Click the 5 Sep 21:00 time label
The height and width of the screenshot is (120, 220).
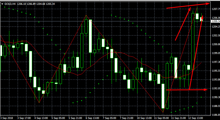coord(75,118)
